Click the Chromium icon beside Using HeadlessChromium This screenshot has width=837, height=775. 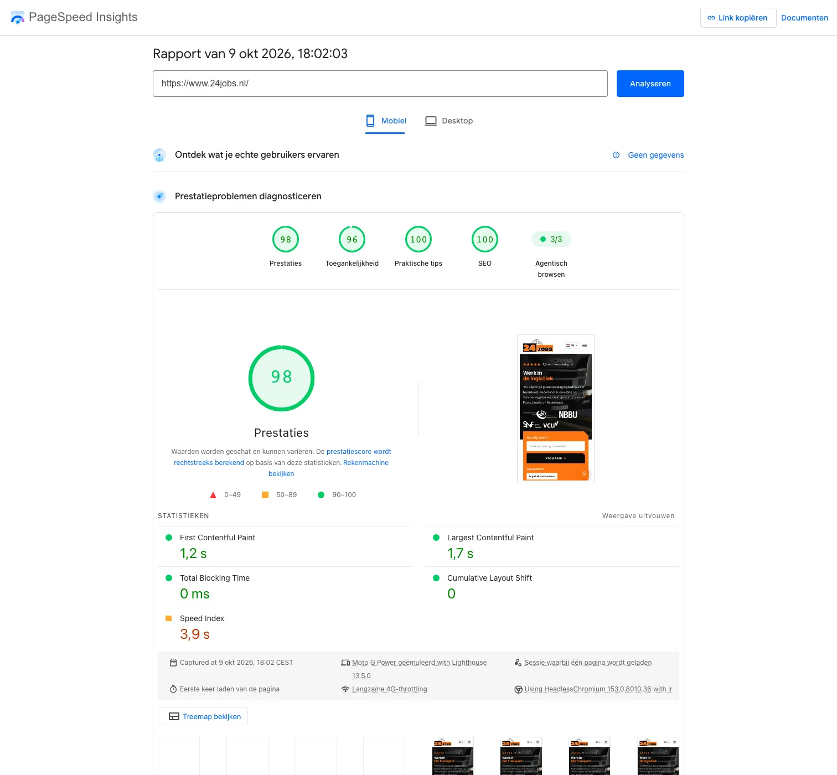point(518,689)
